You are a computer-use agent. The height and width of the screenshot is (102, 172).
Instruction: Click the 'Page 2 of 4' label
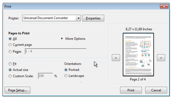point(138,79)
